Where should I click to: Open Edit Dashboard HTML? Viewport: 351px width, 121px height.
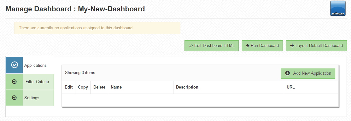pyautogui.click(x=212, y=46)
